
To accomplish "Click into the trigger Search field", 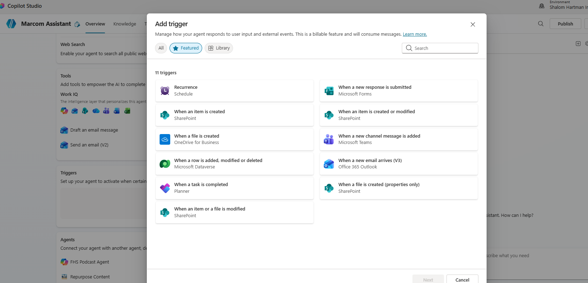I will (440, 48).
